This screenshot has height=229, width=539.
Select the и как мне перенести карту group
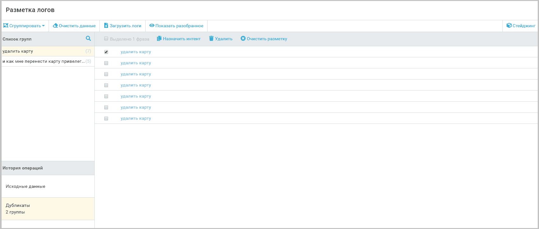[44, 61]
